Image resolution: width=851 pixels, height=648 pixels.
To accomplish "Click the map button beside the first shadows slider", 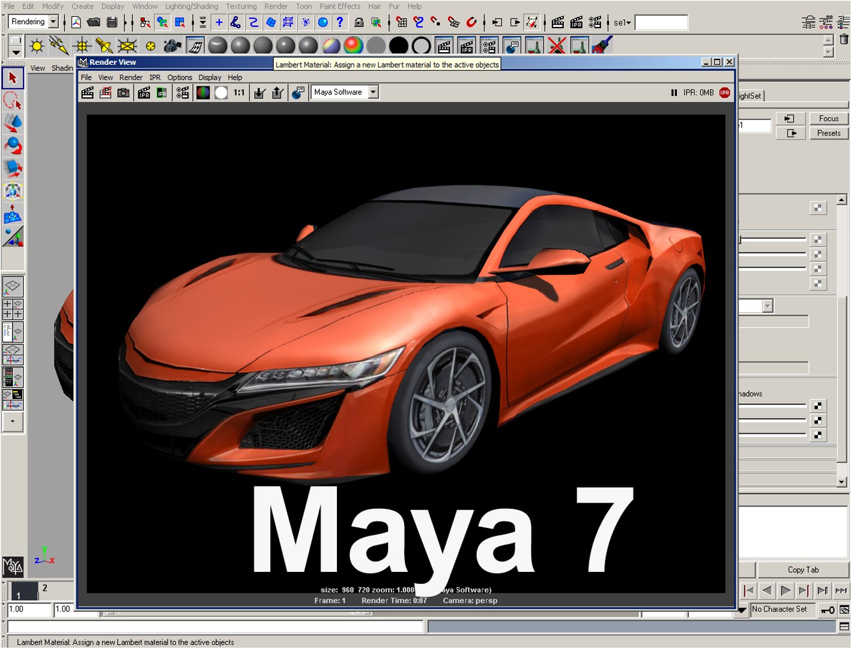I will pos(817,406).
